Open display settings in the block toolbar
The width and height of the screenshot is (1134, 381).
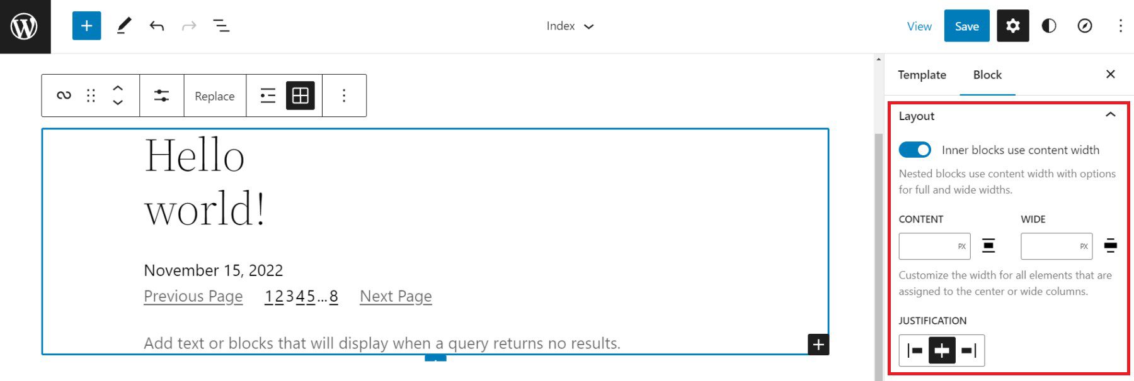(x=162, y=96)
